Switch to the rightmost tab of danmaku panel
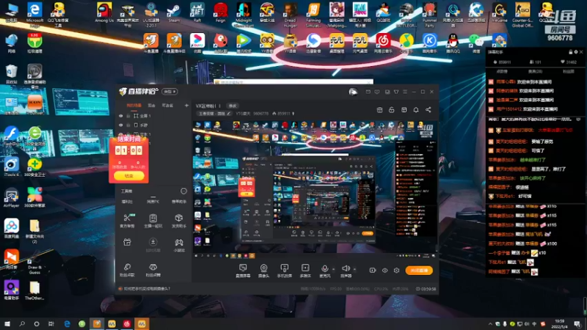Viewport: 587px width, 330px height. pyautogui.click(x=568, y=71)
